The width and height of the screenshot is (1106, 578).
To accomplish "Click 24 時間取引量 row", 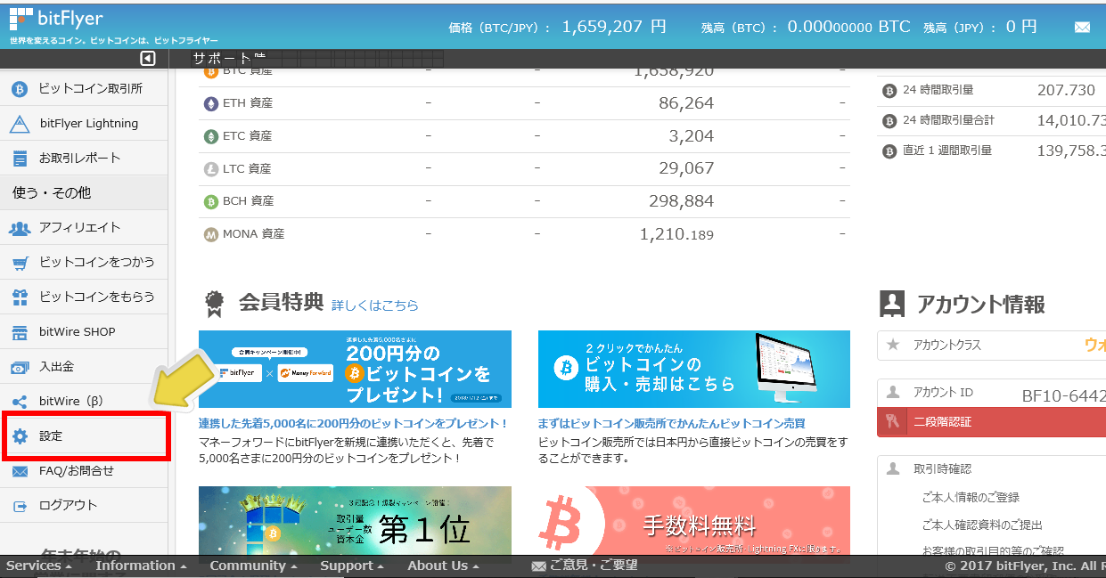I will 992,91.
